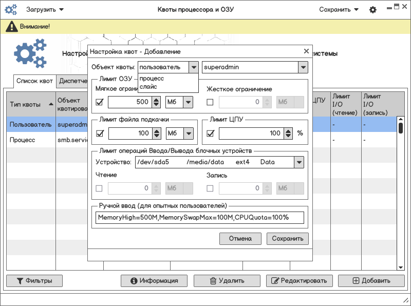Close the Настройка квот dialog
Viewport: 411px width, 306px height.
click(306, 51)
